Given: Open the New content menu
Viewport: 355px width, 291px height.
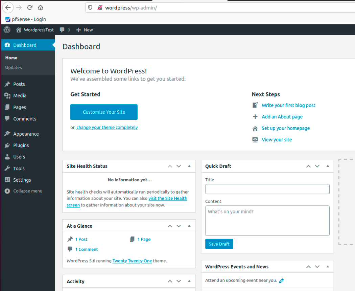Looking at the screenshot, I should click(x=85, y=30).
